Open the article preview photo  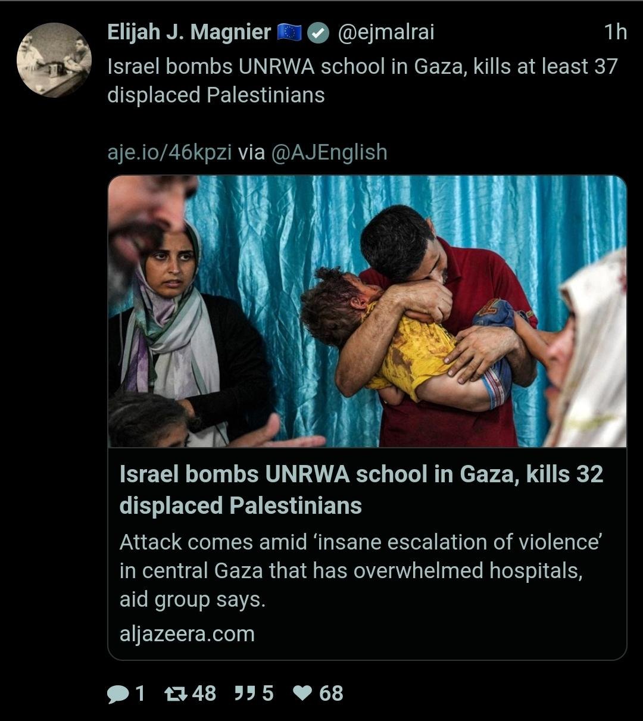tap(367, 311)
